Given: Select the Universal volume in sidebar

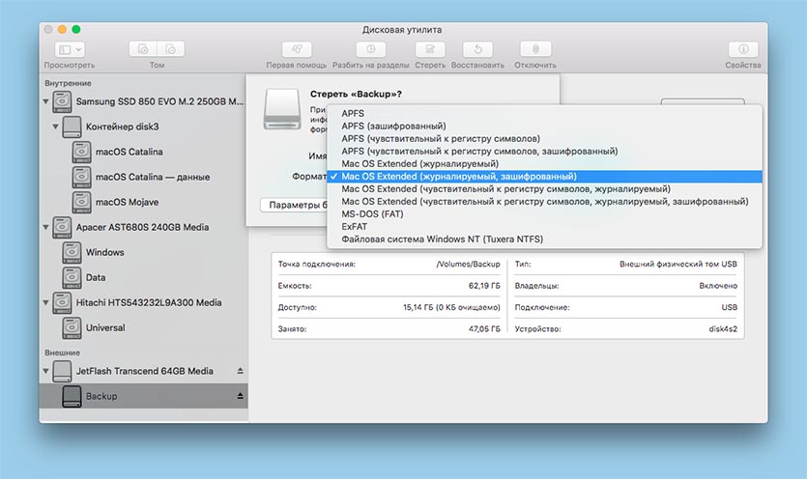Looking at the screenshot, I should click(104, 328).
